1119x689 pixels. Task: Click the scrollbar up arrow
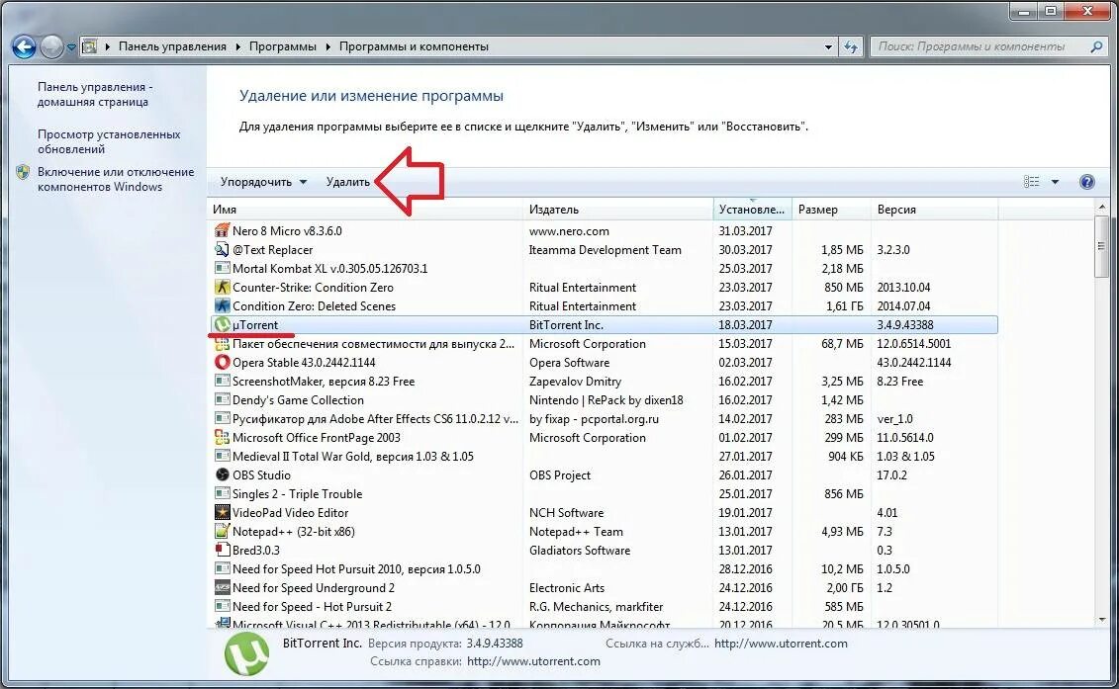pyautogui.click(x=1100, y=207)
